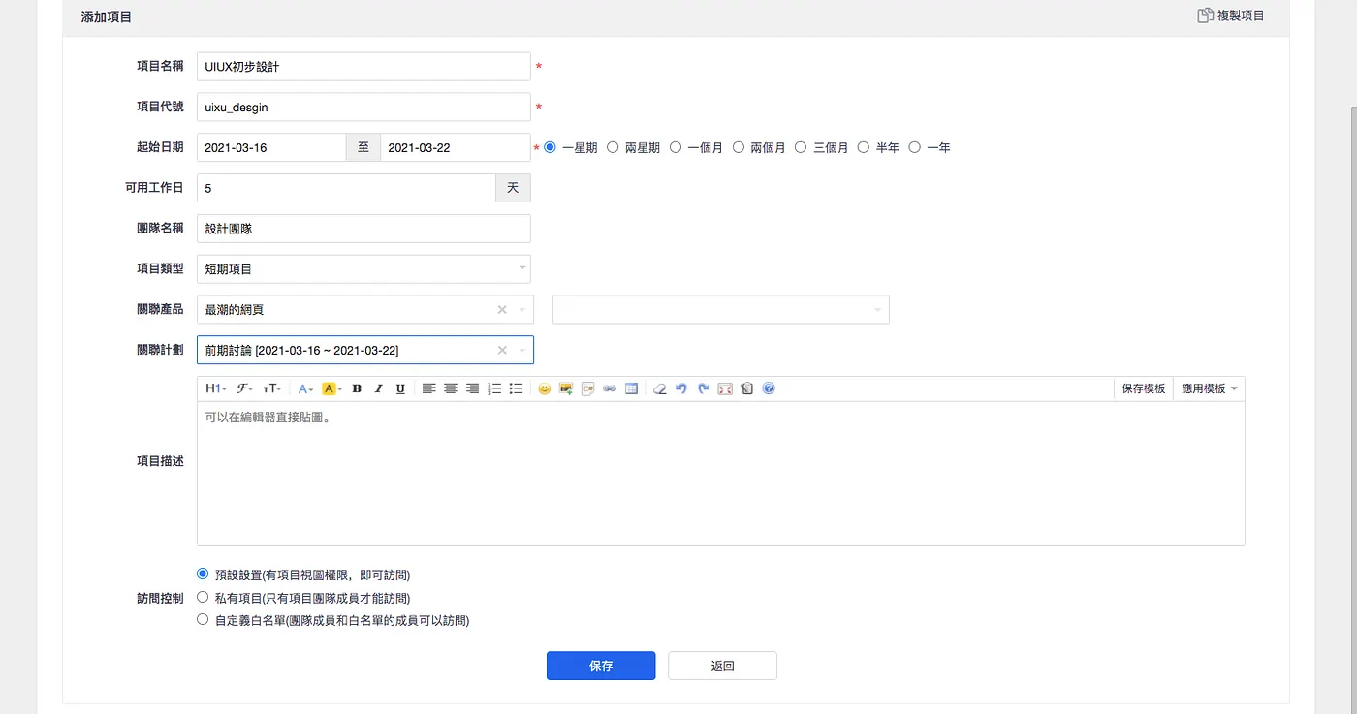1357x714 pixels.
Task: Open the H1 heading format dropdown
Action: [216, 388]
